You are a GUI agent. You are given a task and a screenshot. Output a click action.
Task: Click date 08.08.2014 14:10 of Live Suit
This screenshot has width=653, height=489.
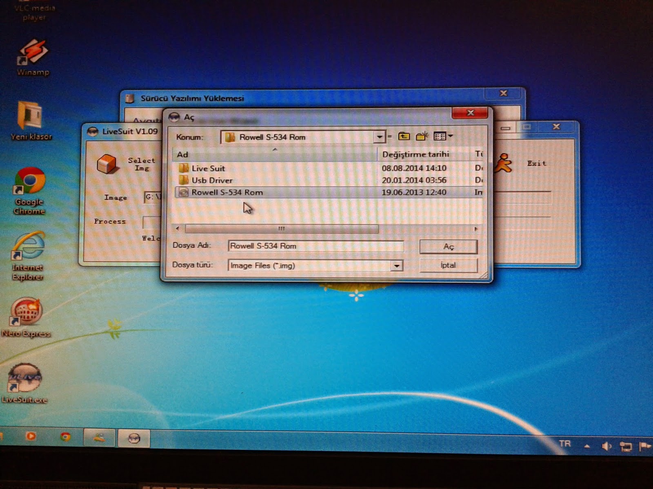414,168
